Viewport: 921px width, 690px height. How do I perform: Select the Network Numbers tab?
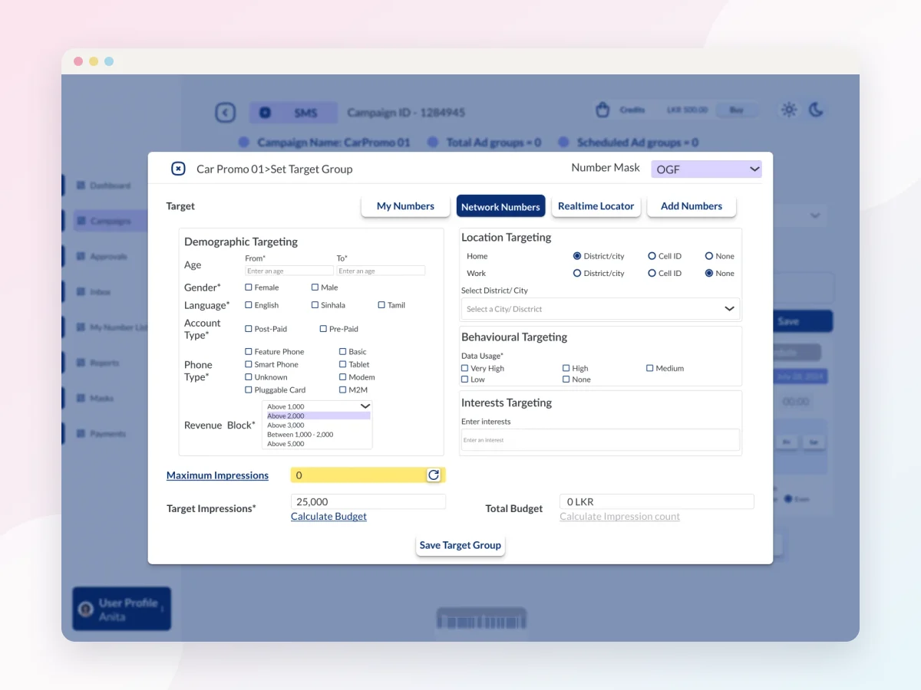click(500, 206)
